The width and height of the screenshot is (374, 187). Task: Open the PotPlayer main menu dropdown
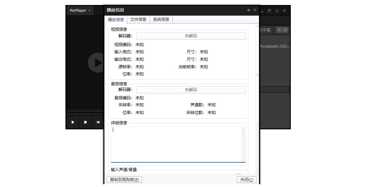point(80,11)
